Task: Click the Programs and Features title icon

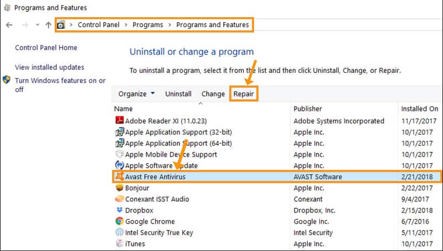Action: tap(7, 8)
